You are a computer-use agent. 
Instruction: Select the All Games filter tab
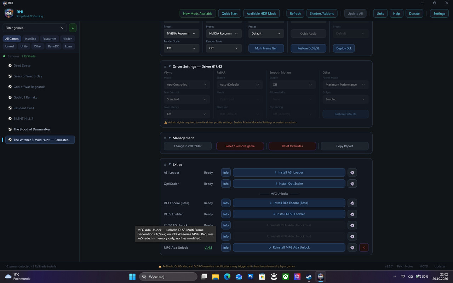click(12, 39)
